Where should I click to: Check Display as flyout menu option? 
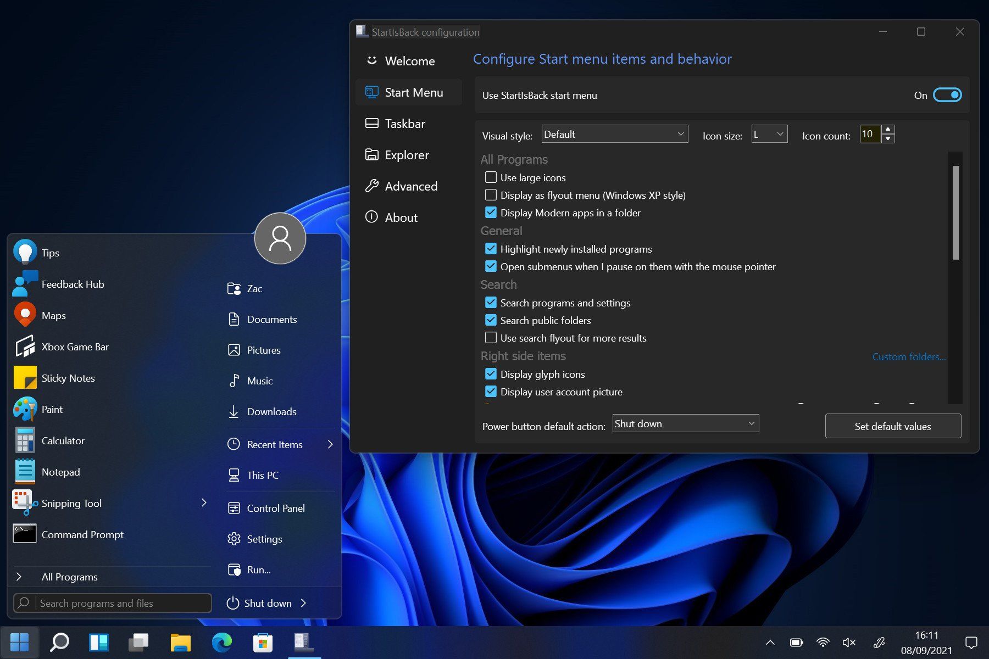click(x=491, y=195)
